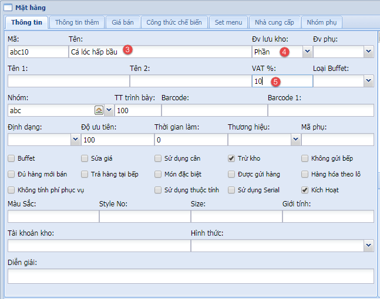The height and width of the screenshot is (299, 380).
Task: Open the Hình thức dropdown
Action: tap(369, 246)
